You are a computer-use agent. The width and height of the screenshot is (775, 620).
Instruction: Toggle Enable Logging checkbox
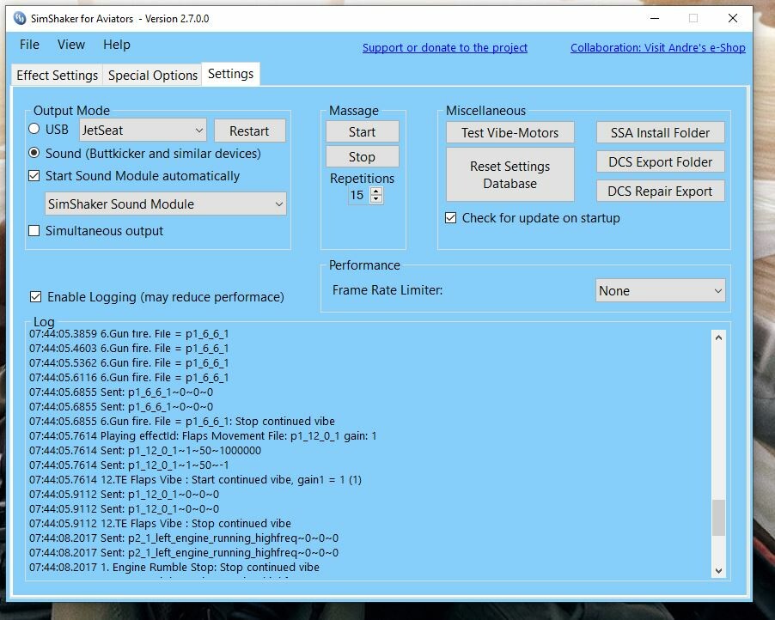(x=35, y=296)
